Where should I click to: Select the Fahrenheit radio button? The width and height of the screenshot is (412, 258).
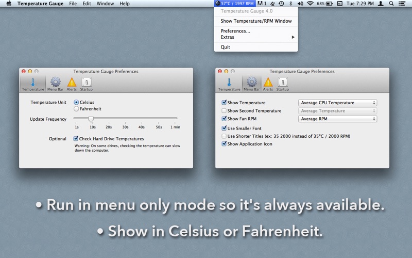(77, 109)
